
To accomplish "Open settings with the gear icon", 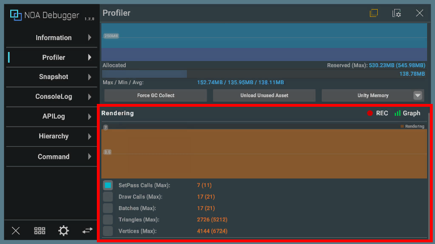I will coord(63,230).
